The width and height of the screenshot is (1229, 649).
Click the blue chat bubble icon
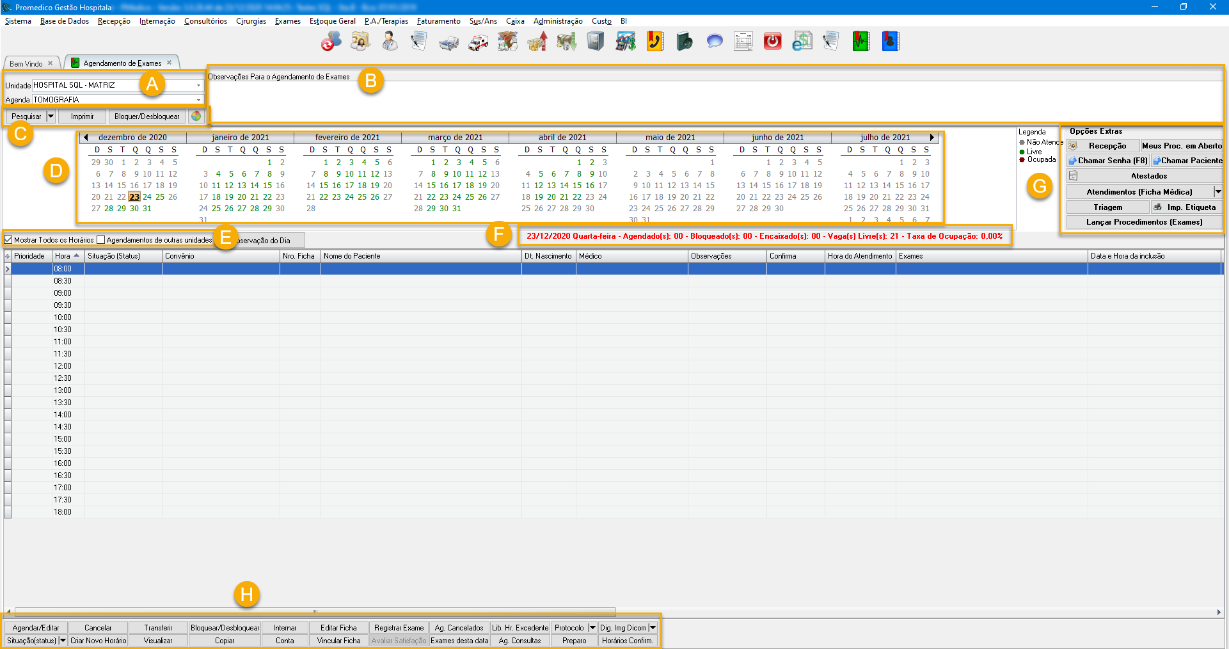click(x=714, y=42)
